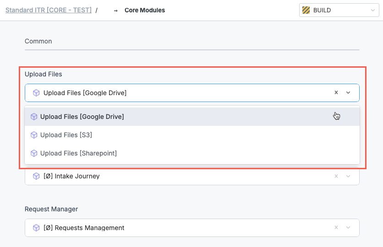Viewport: 383px width, 247px height.
Task: Click the Core Modules breadcrumb title
Action: [x=145, y=10]
